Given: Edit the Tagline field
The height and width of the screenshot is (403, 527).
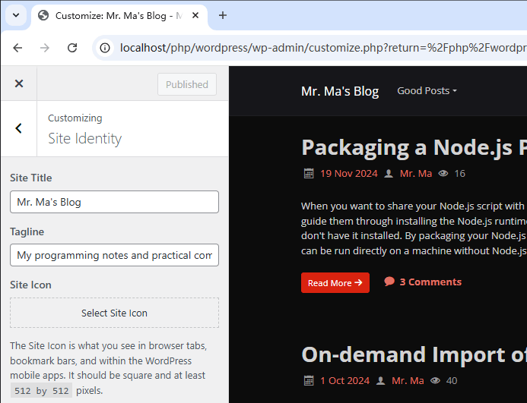Looking at the screenshot, I should (x=114, y=255).
